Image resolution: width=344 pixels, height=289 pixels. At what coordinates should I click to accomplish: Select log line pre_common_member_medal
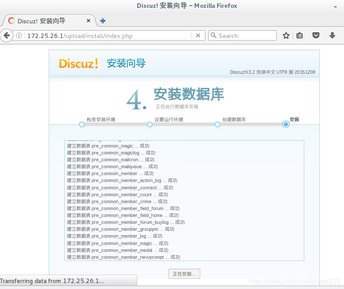117,251
